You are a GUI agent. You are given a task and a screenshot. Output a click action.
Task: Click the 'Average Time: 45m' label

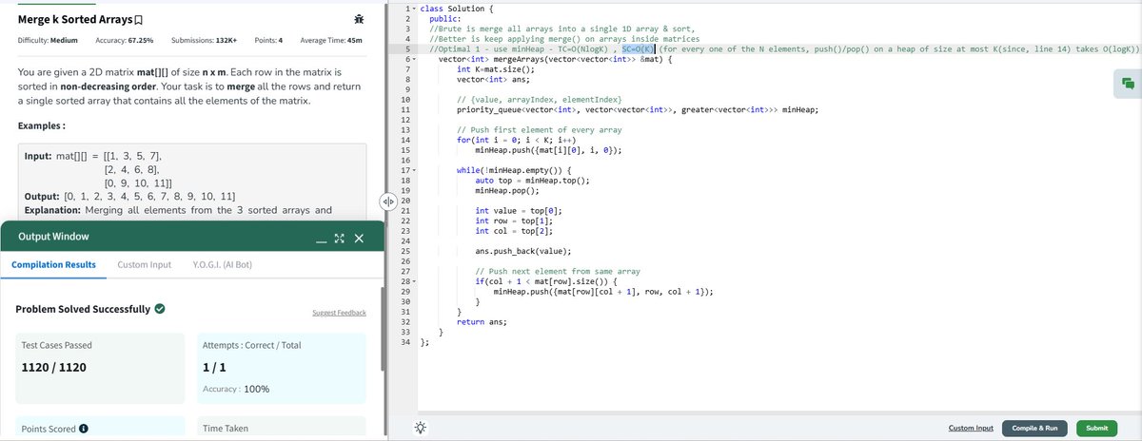tap(331, 41)
